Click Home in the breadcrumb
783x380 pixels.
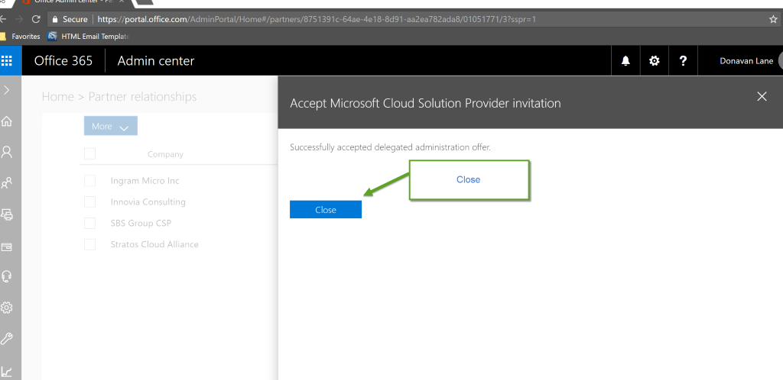point(58,97)
